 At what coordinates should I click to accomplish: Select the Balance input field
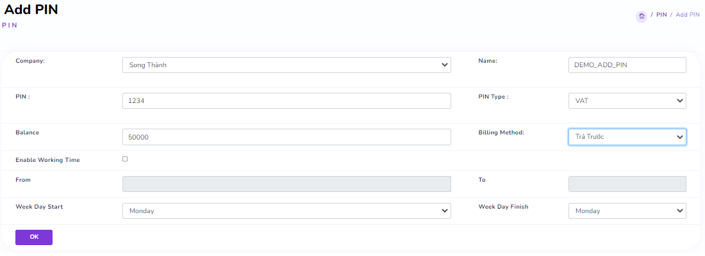coord(286,137)
